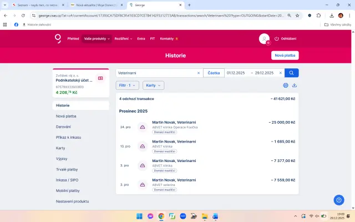Toggle the Částka search option
The height and width of the screenshot is (222, 355).
pyautogui.click(x=214, y=73)
